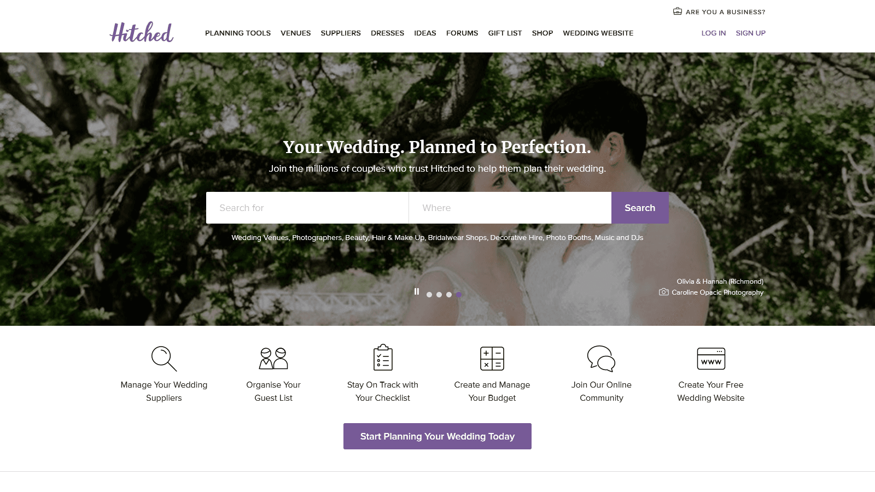Select the guest list couple icon
Viewport: 875px width, 492px height.
coord(273,359)
